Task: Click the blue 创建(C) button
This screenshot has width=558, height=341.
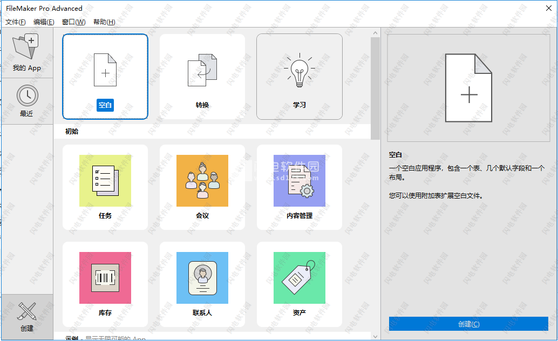Action: 468,324
